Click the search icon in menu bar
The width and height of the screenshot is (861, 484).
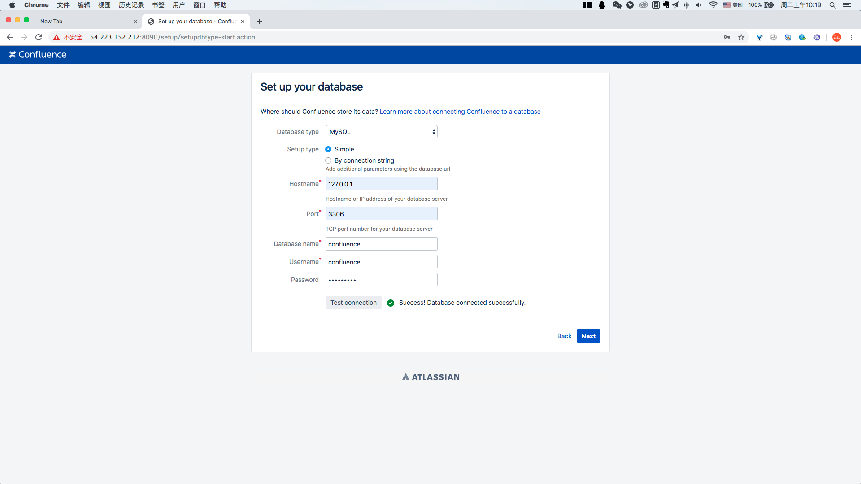coord(833,5)
